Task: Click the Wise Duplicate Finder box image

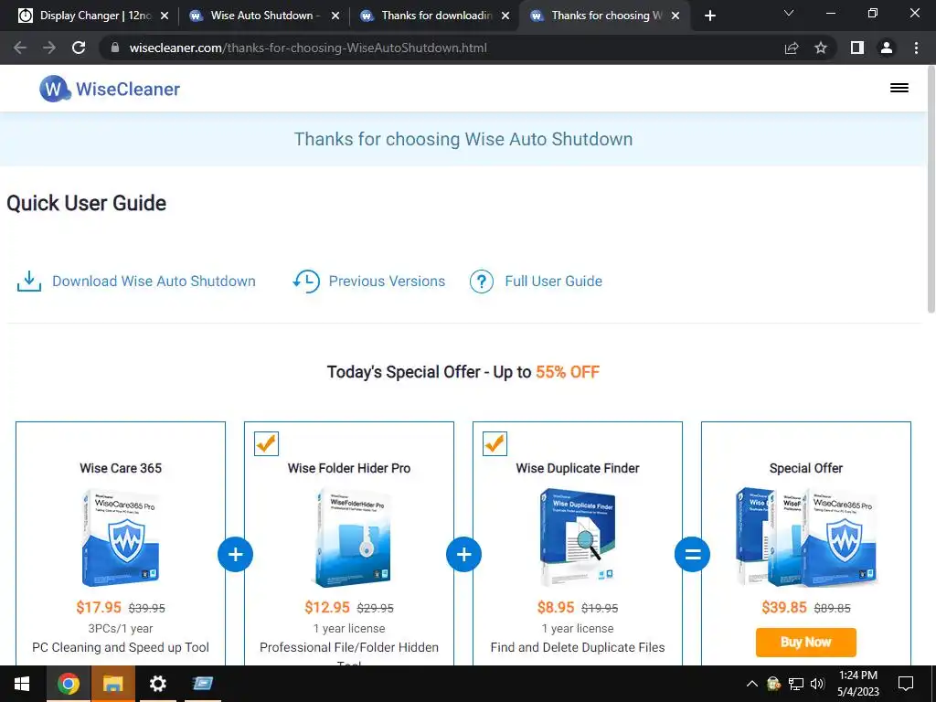Action: (x=578, y=537)
